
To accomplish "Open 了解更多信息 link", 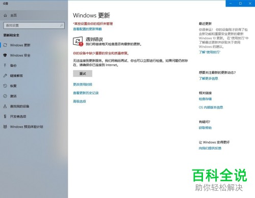I will [x=209, y=78].
